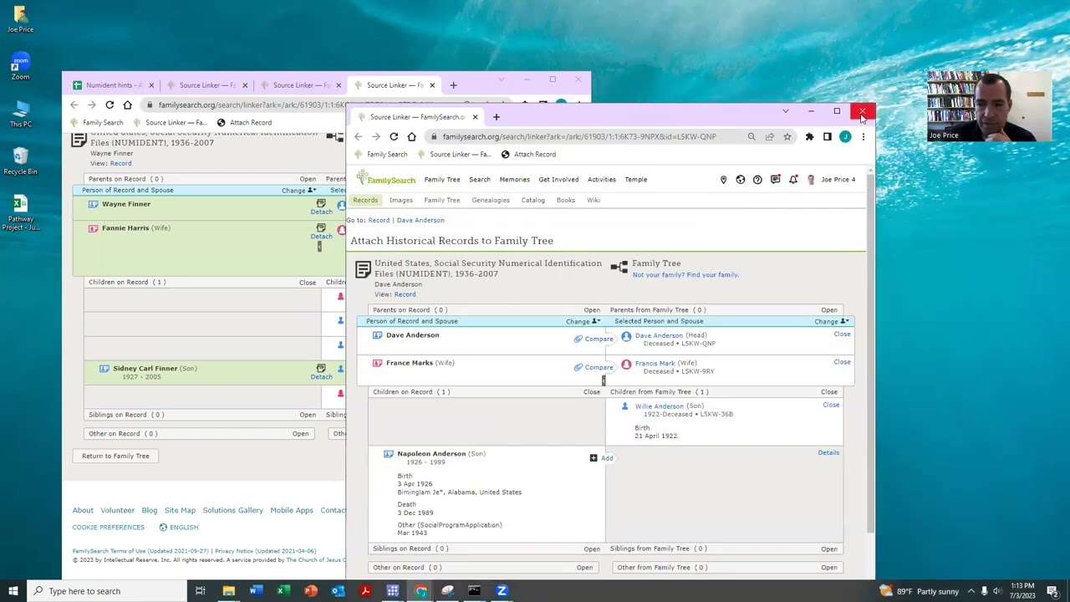The height and width of the screenshot is (602, 1070).
Task: Go back in the front browser window
Action: (x=359, y=137)
